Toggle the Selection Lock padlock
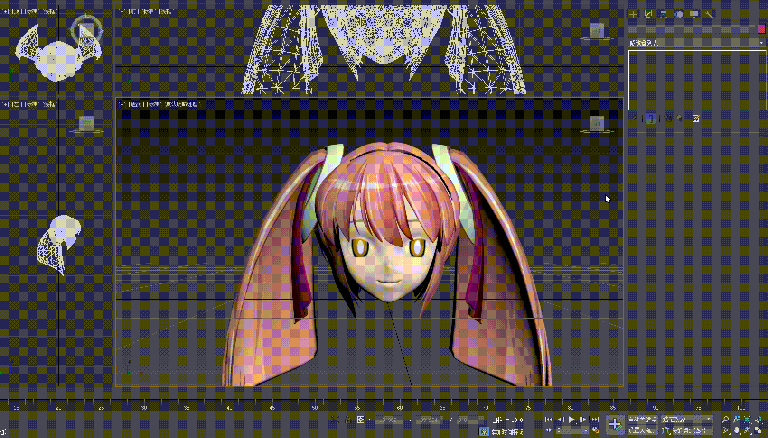Screen dimensions: 768x438 [348, 420]
